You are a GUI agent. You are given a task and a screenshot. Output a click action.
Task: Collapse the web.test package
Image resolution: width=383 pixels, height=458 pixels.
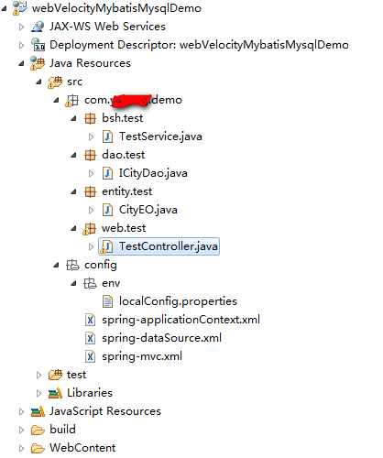tap(73, 228)
